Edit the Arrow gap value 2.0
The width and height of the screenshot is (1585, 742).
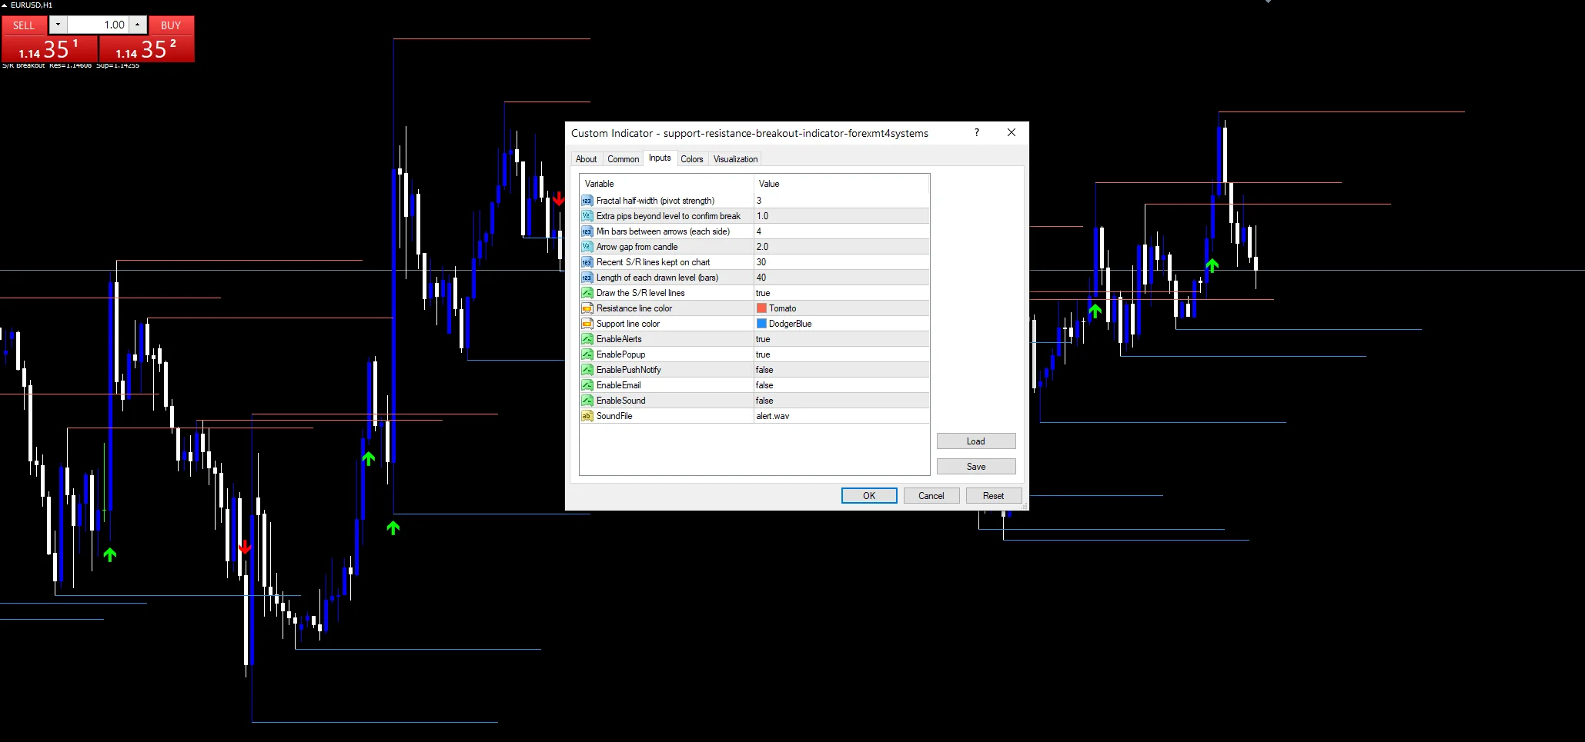tap(841, 247)
